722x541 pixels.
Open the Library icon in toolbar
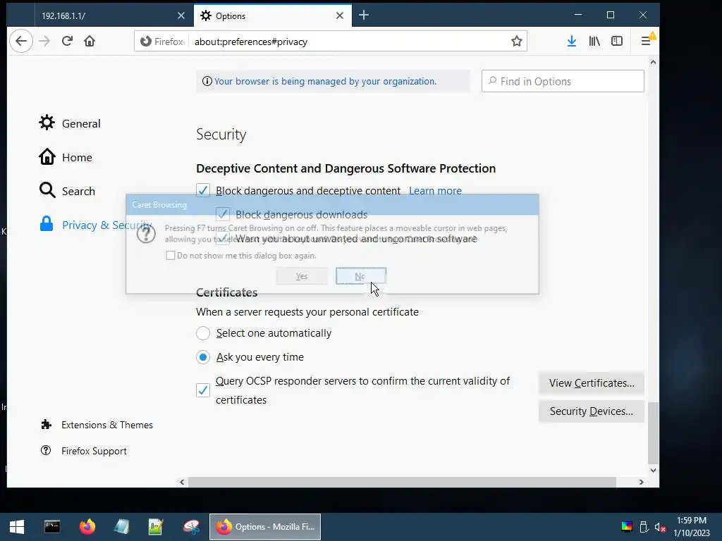(594, 42)
